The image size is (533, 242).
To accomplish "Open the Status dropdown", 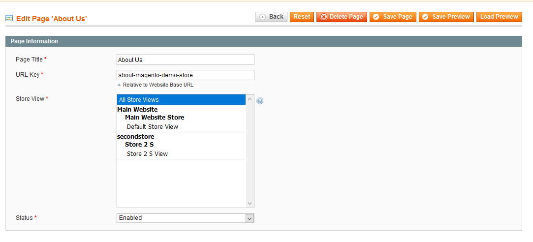I will pyautogui.click(x=186, y=218).
